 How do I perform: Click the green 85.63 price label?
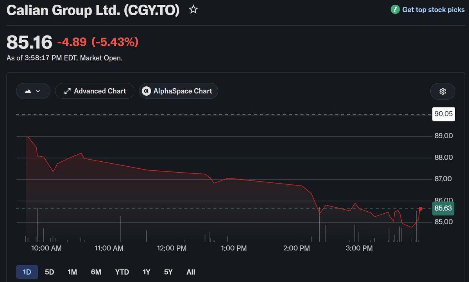(x=444, y=209)
